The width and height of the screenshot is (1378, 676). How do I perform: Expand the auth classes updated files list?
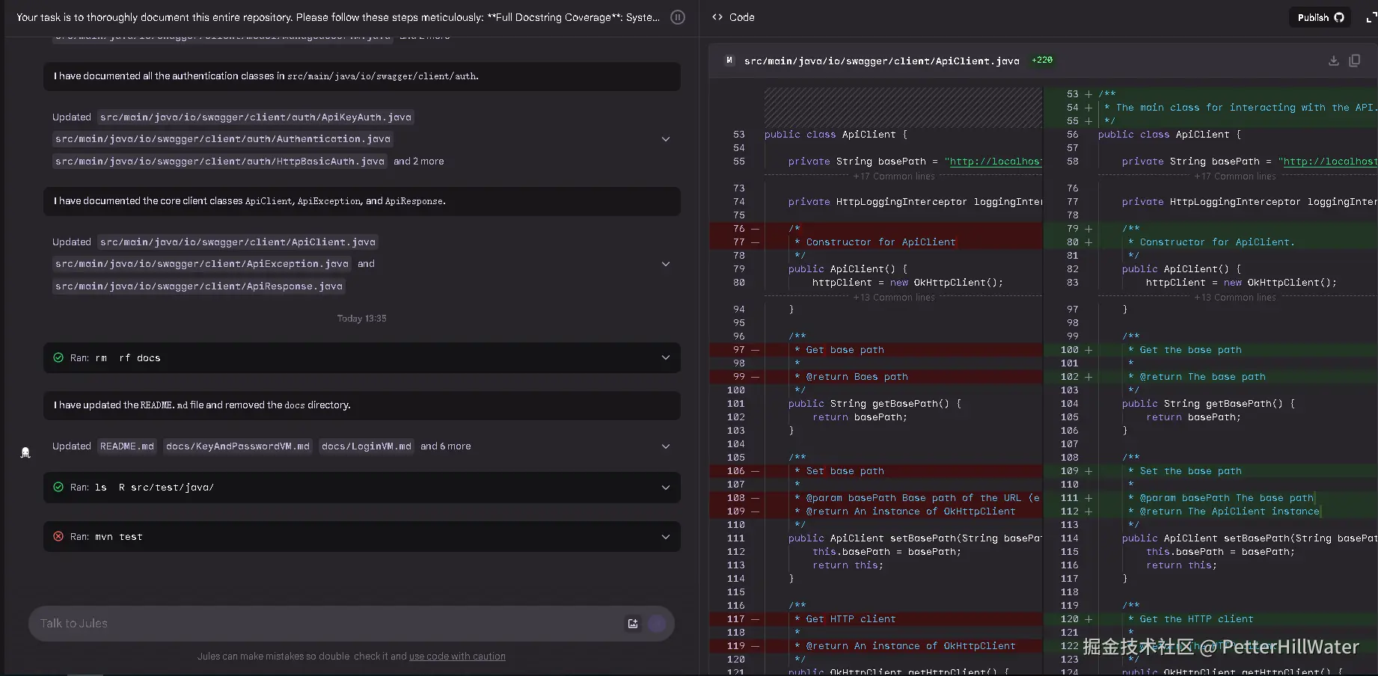[x=666, y=139]
